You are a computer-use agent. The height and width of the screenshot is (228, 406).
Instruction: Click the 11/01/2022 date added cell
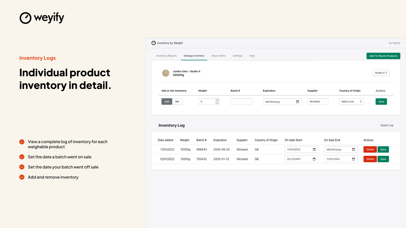pos(167,149)
